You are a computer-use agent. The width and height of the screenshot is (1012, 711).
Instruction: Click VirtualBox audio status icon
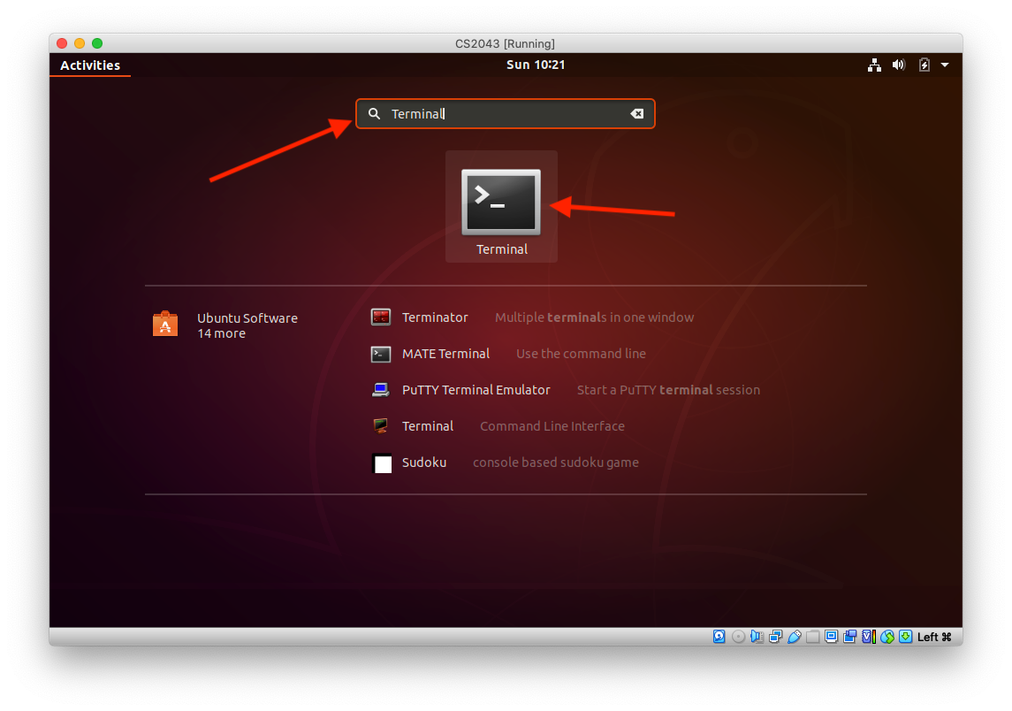757,637
